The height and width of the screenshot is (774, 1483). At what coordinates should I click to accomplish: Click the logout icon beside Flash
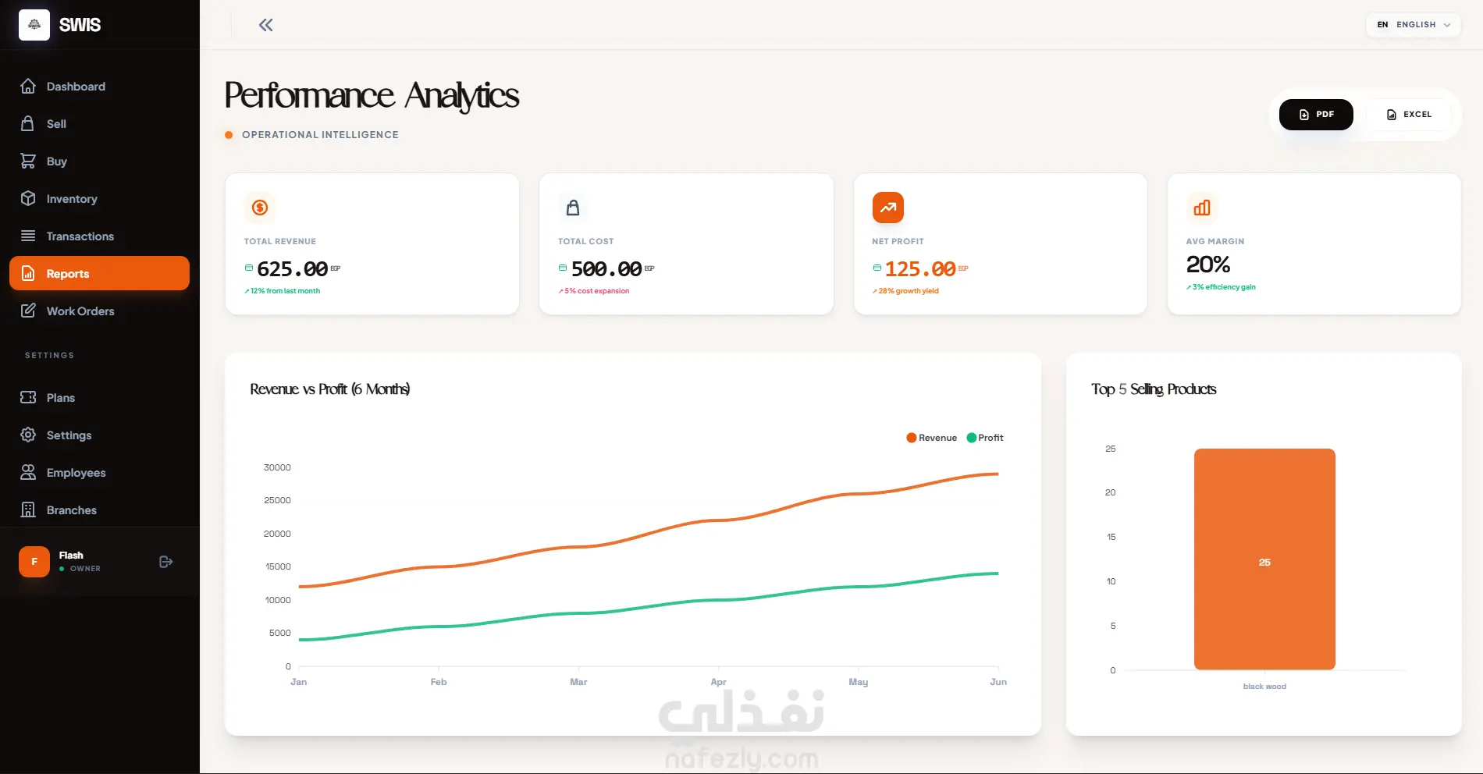[x=165, y=562]
